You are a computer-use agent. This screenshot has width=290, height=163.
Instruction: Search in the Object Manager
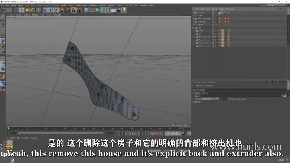[277, 9]
